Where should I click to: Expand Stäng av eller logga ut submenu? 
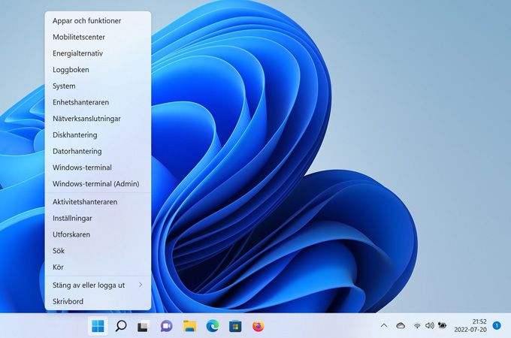[x=98, y=285]
